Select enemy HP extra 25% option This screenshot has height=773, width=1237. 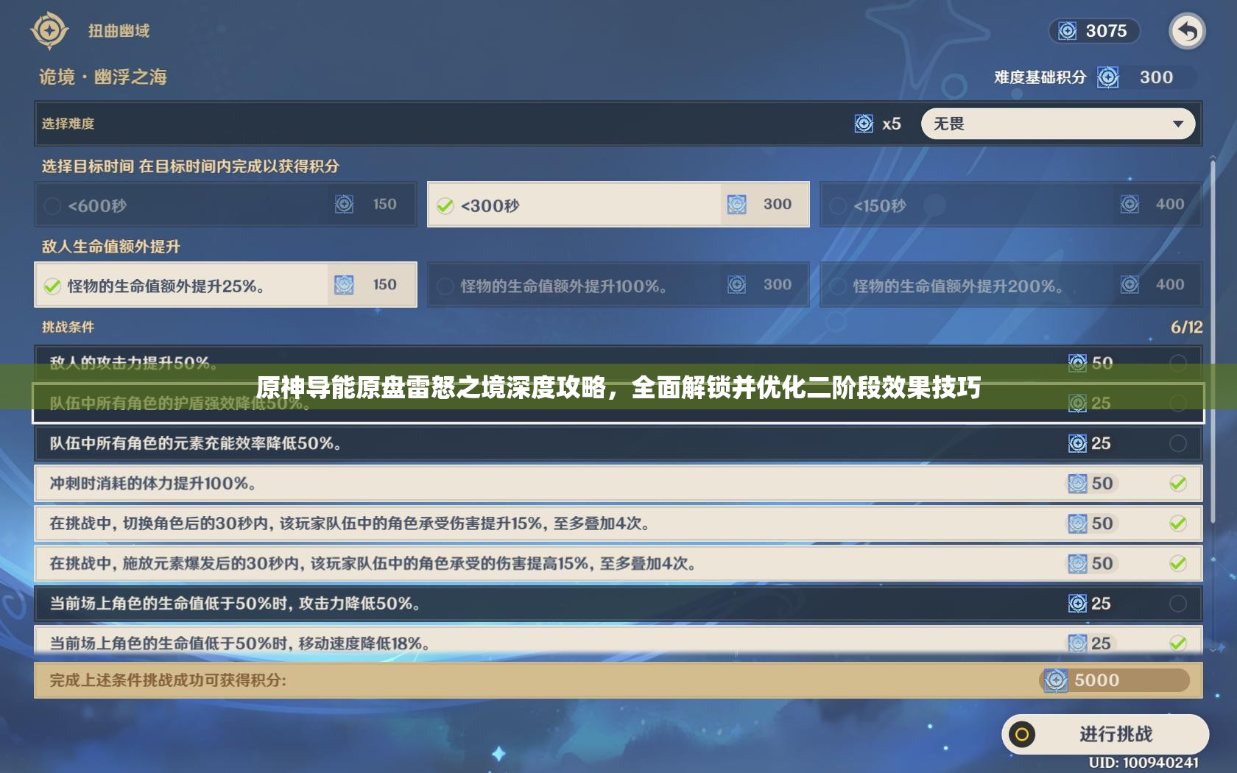coord(225,284)
